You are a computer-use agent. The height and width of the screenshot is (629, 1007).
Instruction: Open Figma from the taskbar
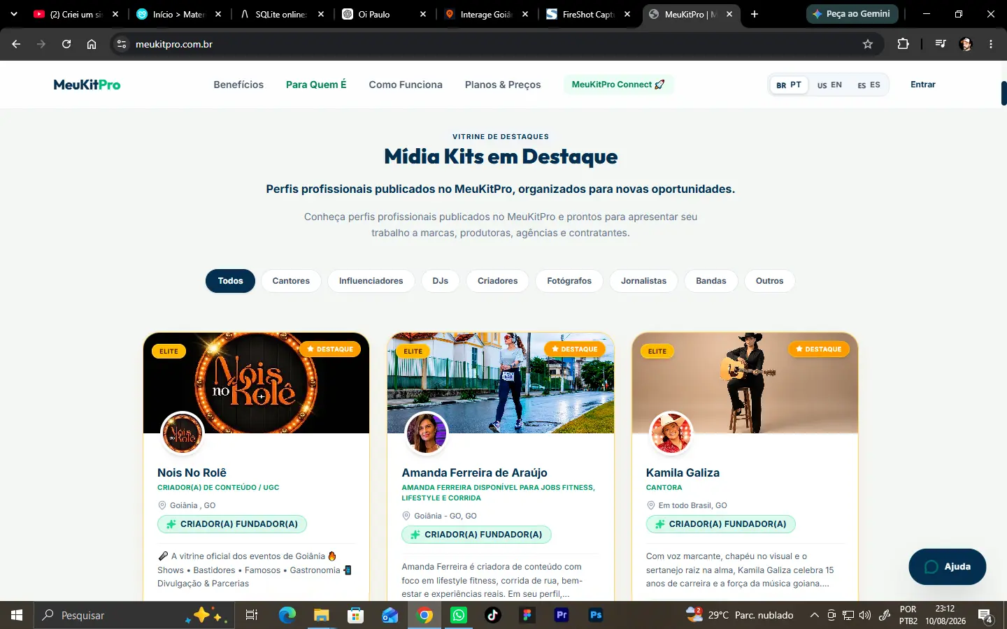point(527,615)
